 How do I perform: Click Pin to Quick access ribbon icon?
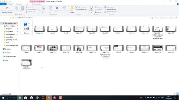tap(6, 8)
